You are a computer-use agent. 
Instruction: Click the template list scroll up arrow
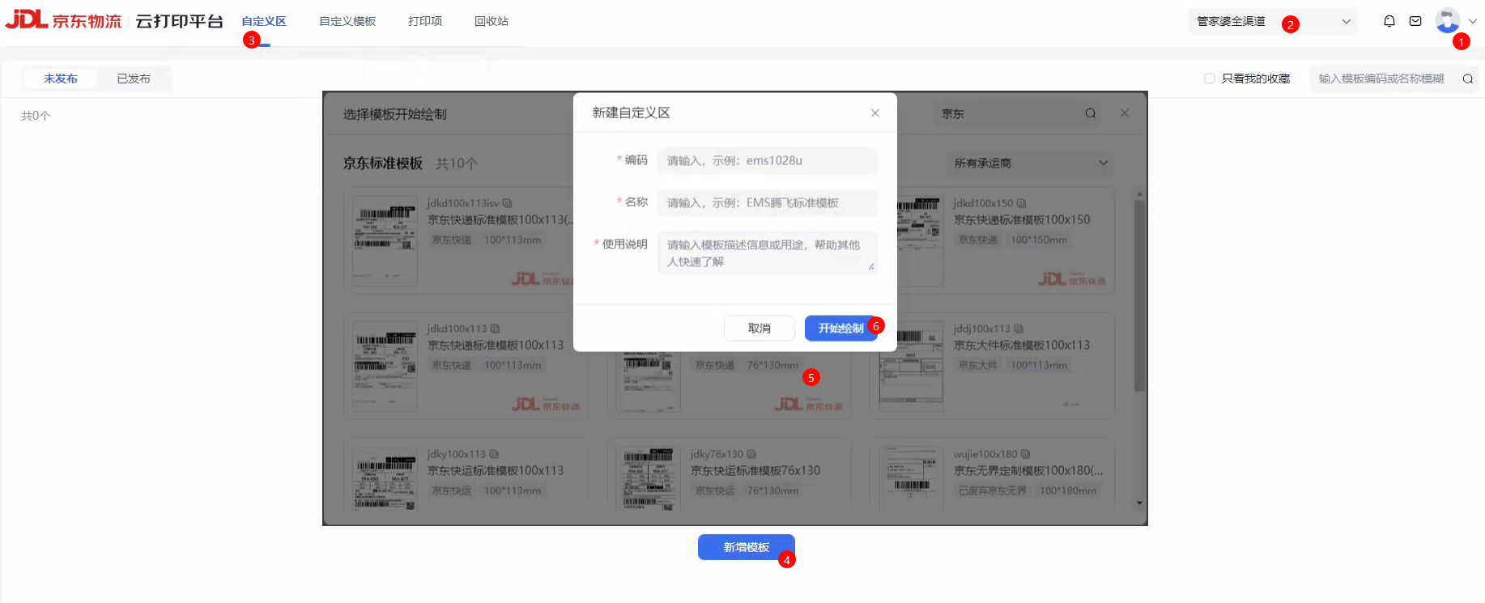[1139, 194]
